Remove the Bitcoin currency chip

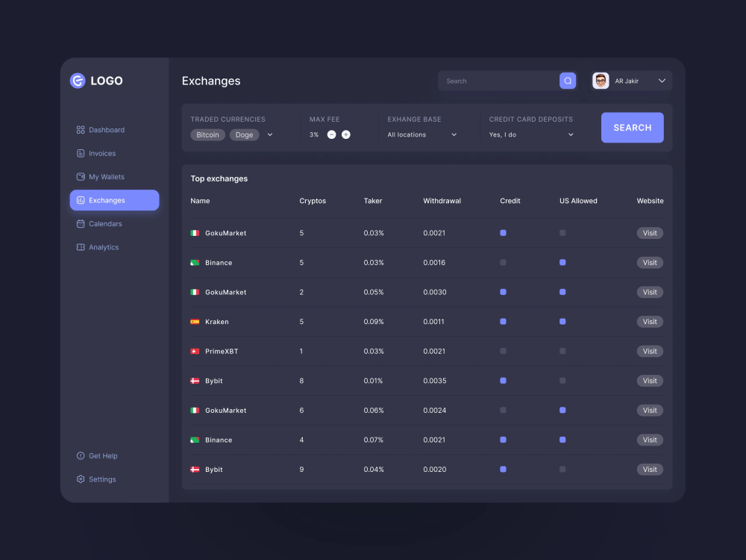coord(208,134)
